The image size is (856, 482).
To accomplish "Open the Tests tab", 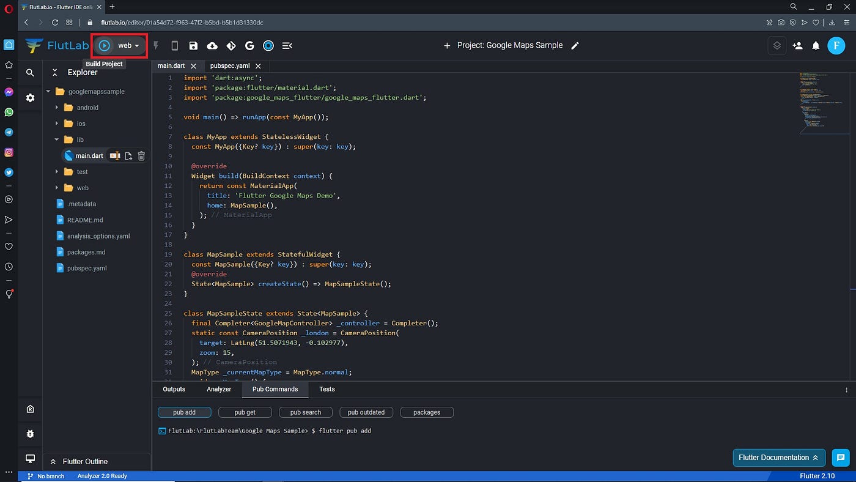I will 327,389.
